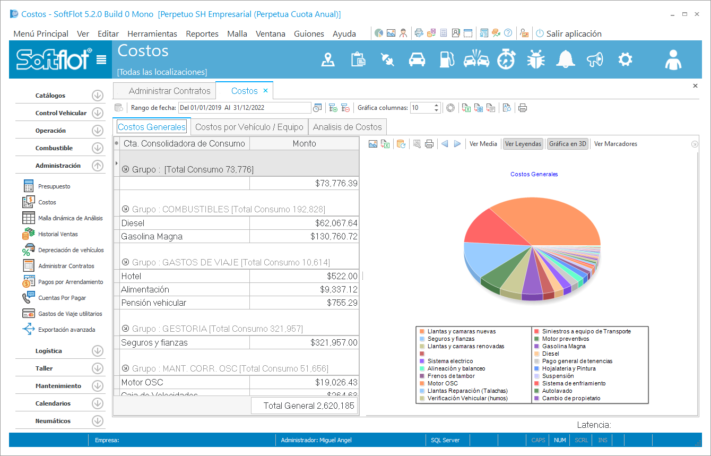The width and height of the screenshot is (711, 456).
Task: Expand the Catálogos sidebar section
Action: (97, 96)
